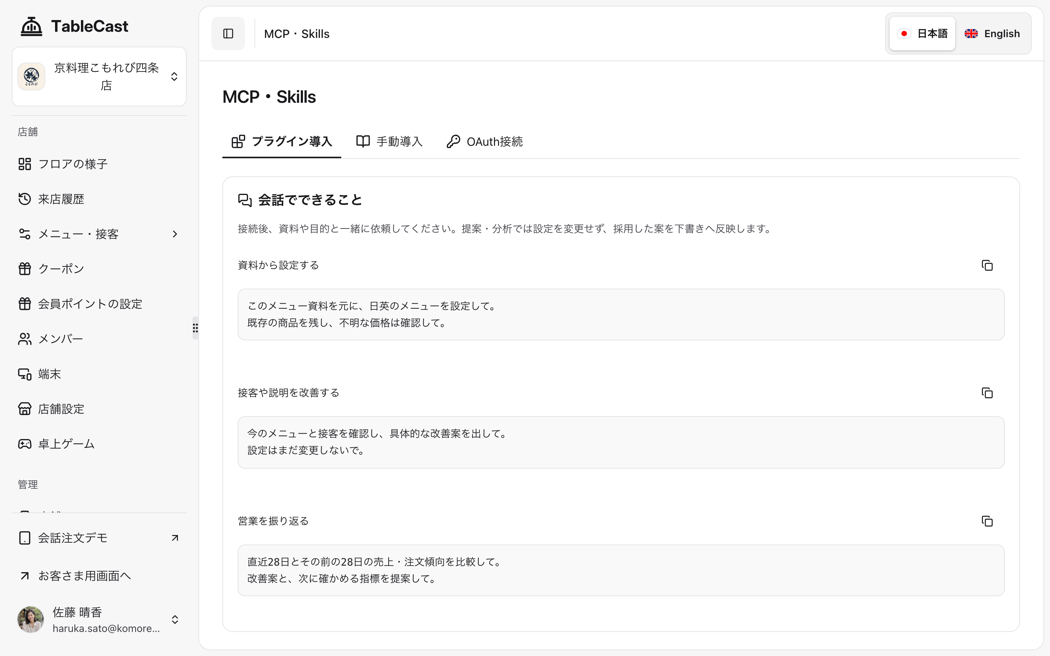Click 佐藤 晴香 profile avatar photo
Image resolution: width=1050 pixels, height=656 pixels.
coord(30,620)
